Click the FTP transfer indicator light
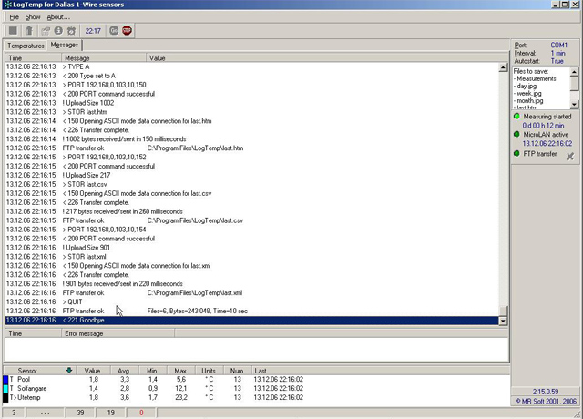Viewport: 583px width, 419px height. pos(516,153)
